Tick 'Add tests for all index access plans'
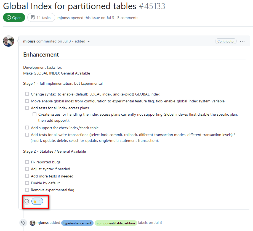This screenshot has height=231, width=253. pos(27,108)
